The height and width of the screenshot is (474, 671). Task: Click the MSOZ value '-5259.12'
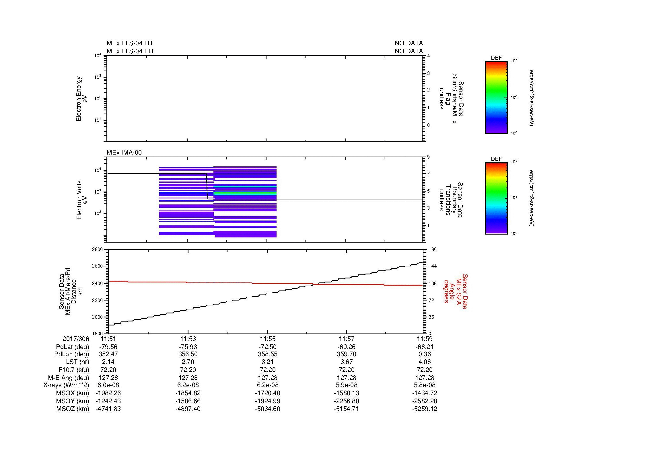point(425,409)
